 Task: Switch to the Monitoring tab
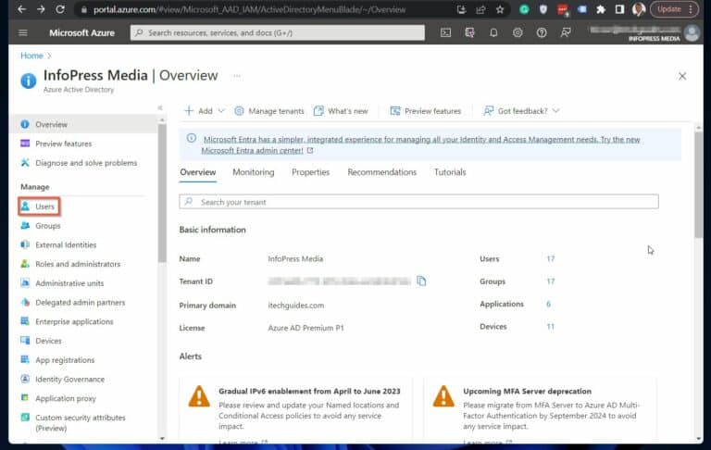coord(254,172)
